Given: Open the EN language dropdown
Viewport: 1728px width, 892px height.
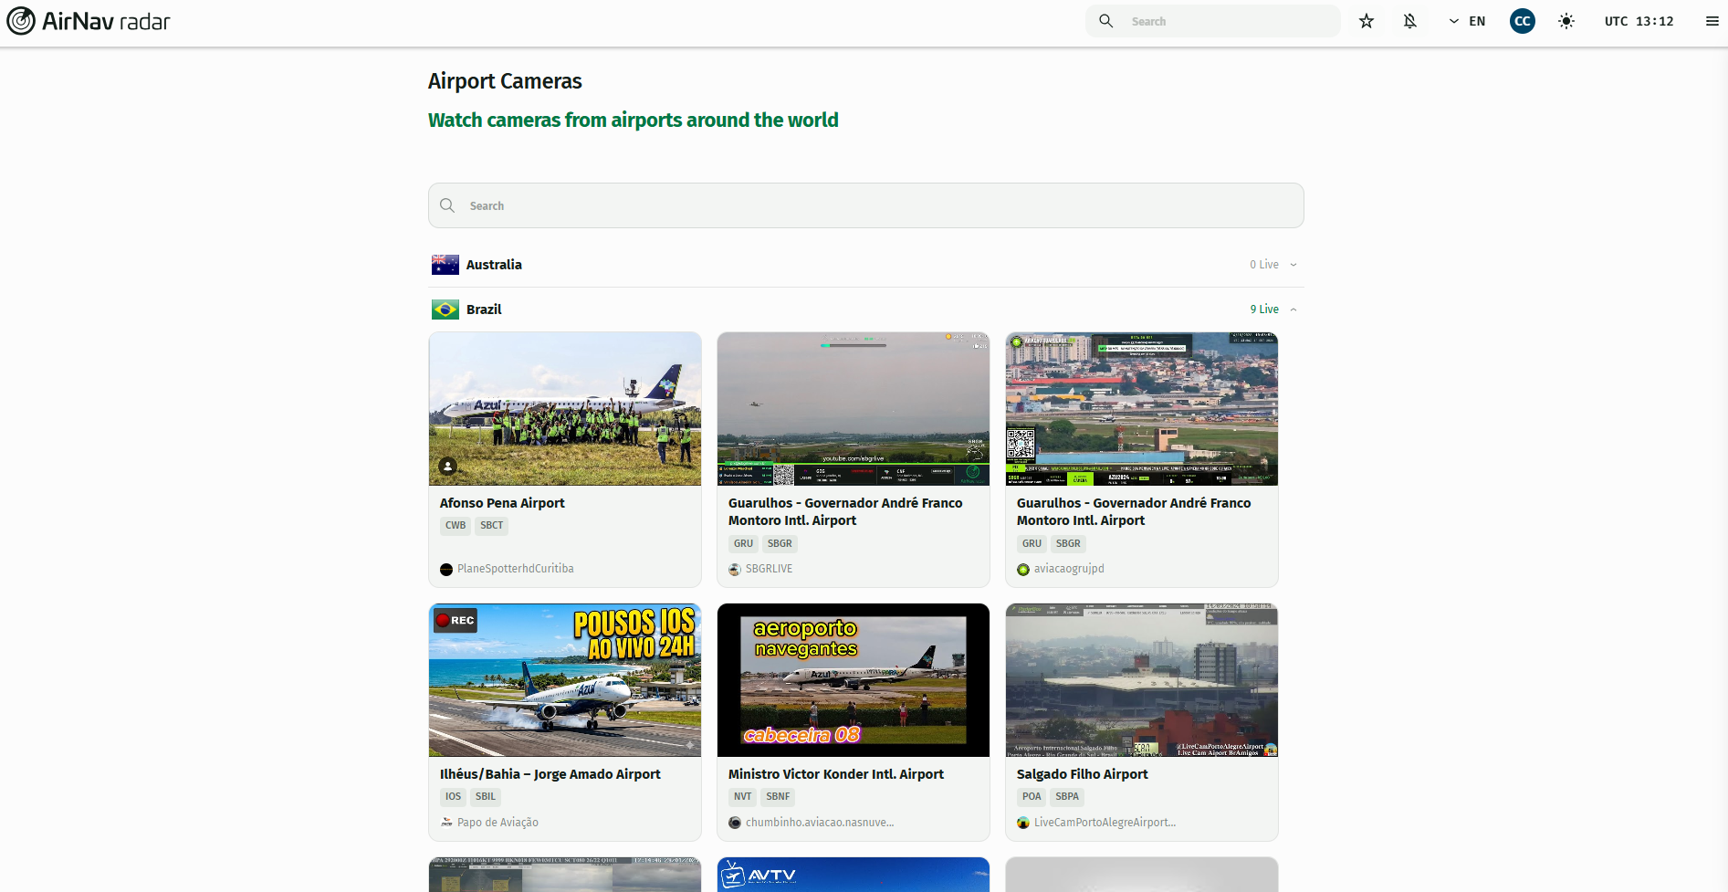Looking at the screenshot, I should 1467,21.
